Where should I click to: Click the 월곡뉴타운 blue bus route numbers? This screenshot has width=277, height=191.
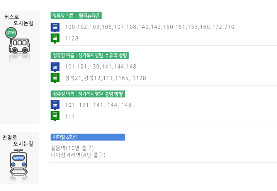[x=150, y=27]
